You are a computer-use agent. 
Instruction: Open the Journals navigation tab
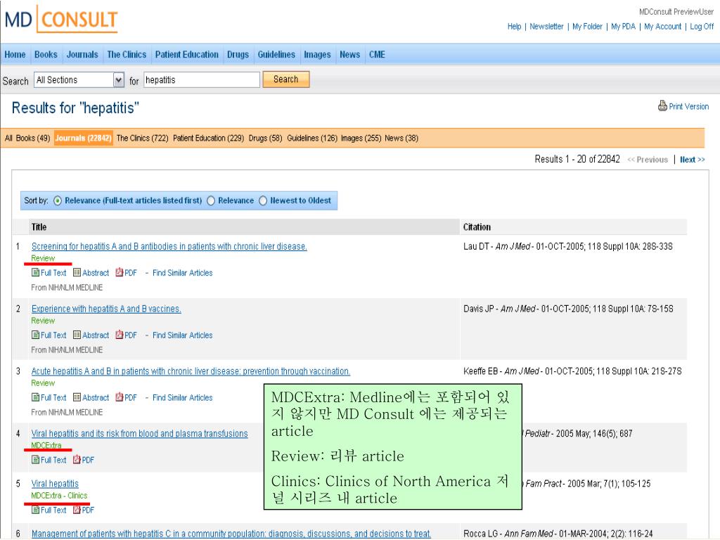pyautogui.click(x=82, y=54)
